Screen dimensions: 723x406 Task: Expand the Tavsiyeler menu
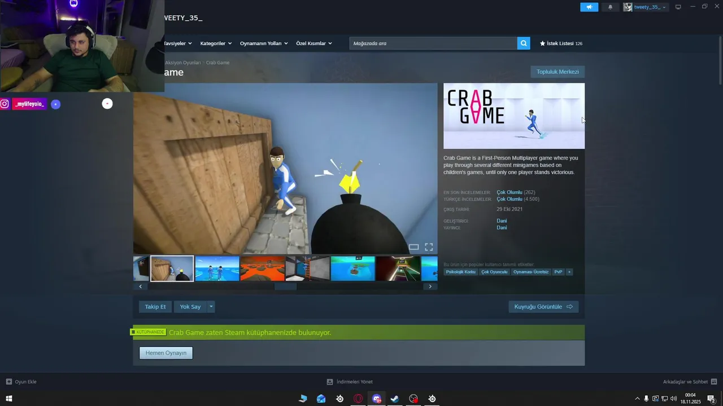pos(177,43)
